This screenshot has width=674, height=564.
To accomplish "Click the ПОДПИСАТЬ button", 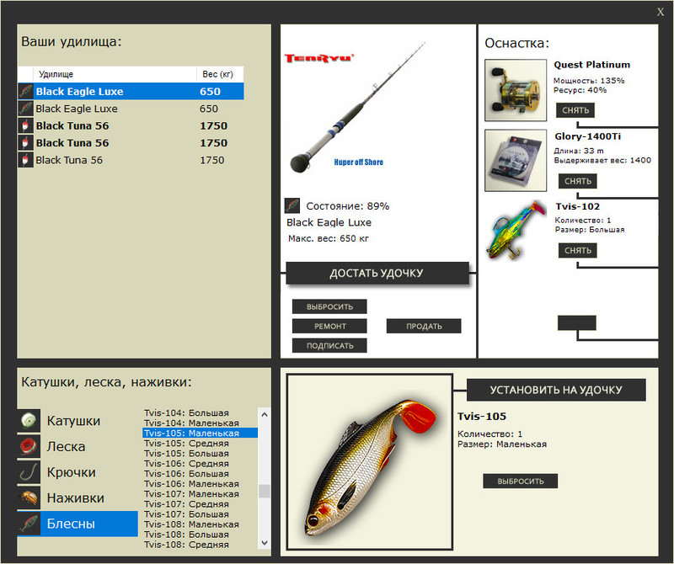I will tap(329, 346).
